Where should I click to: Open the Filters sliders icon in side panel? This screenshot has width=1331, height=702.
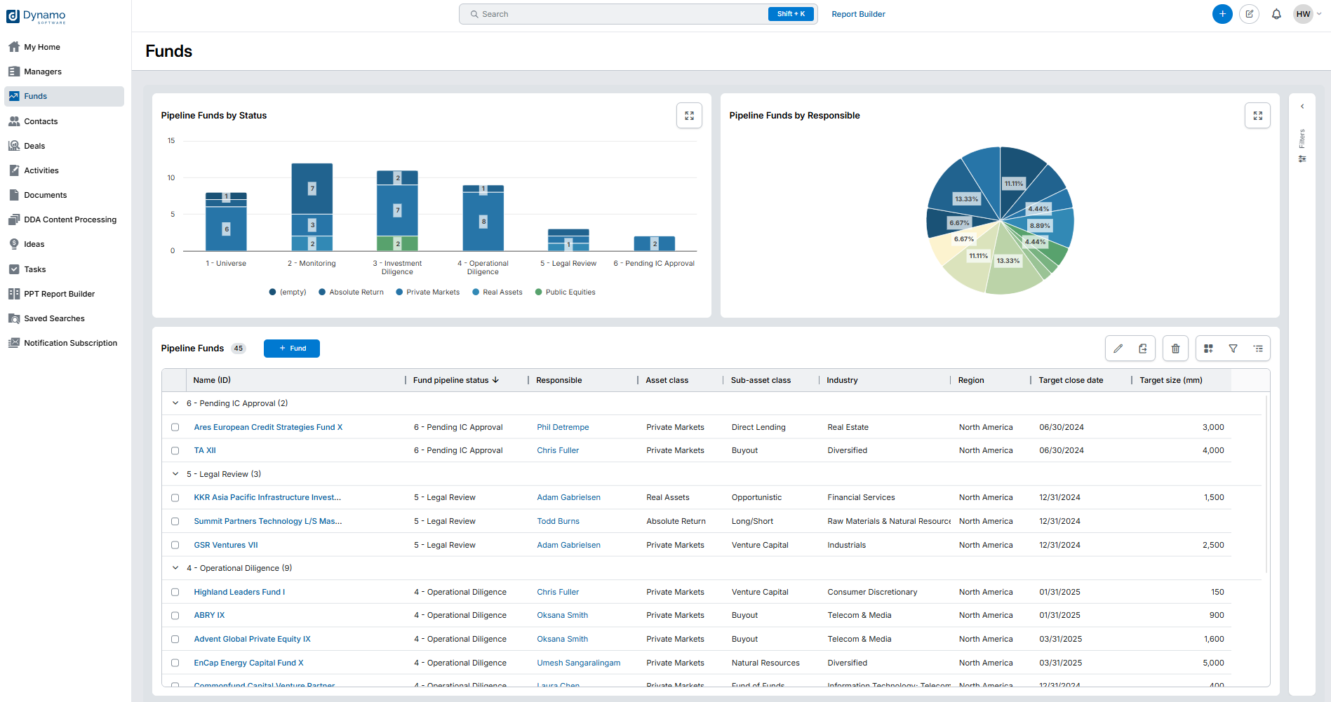click(x=1302, y=159)
